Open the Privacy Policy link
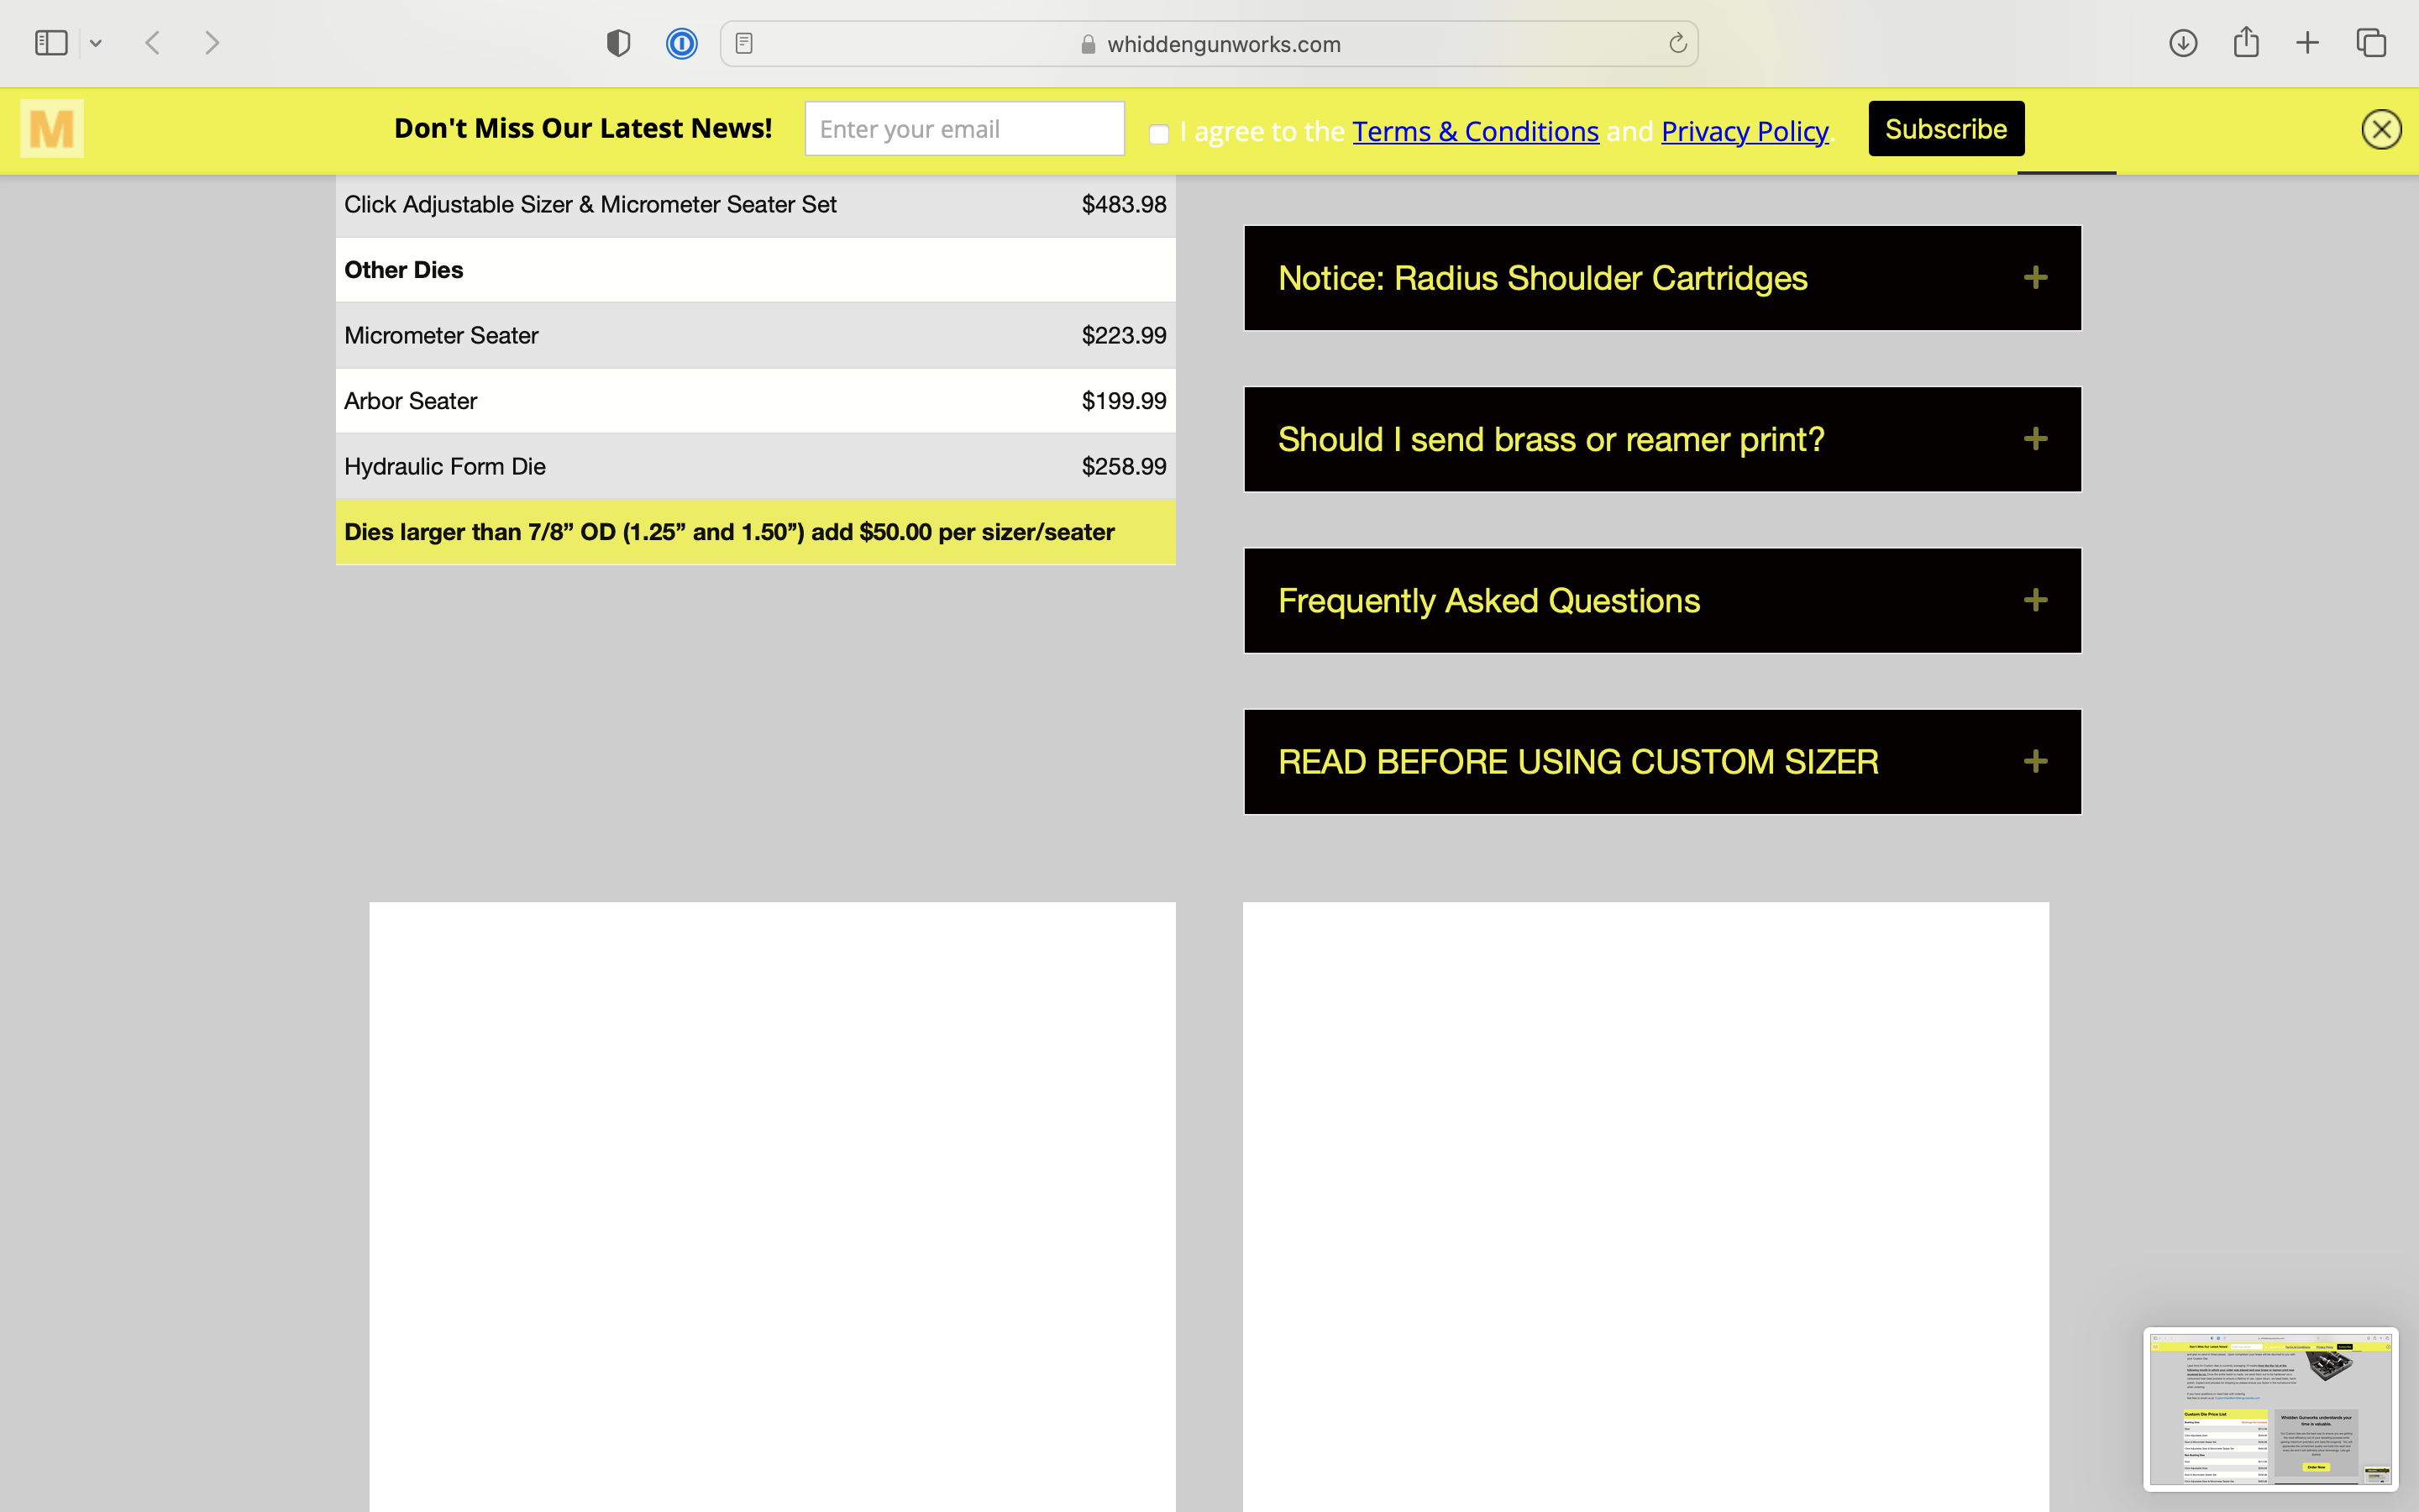 (x=1745, y=131)
